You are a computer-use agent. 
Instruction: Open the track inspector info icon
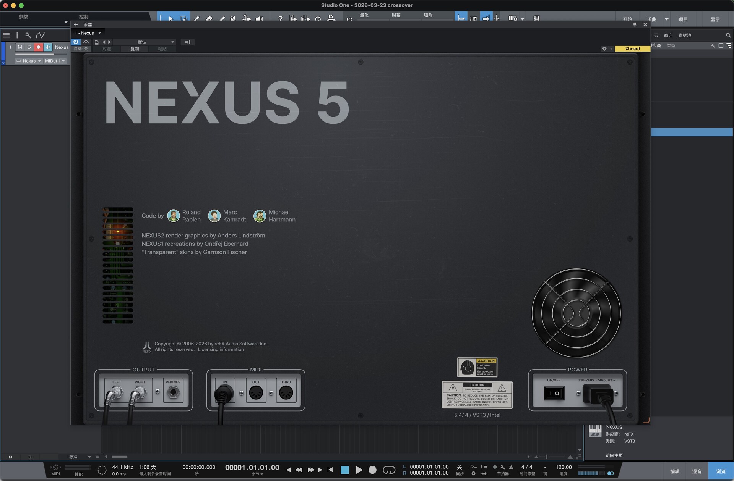tap(17, 36)
